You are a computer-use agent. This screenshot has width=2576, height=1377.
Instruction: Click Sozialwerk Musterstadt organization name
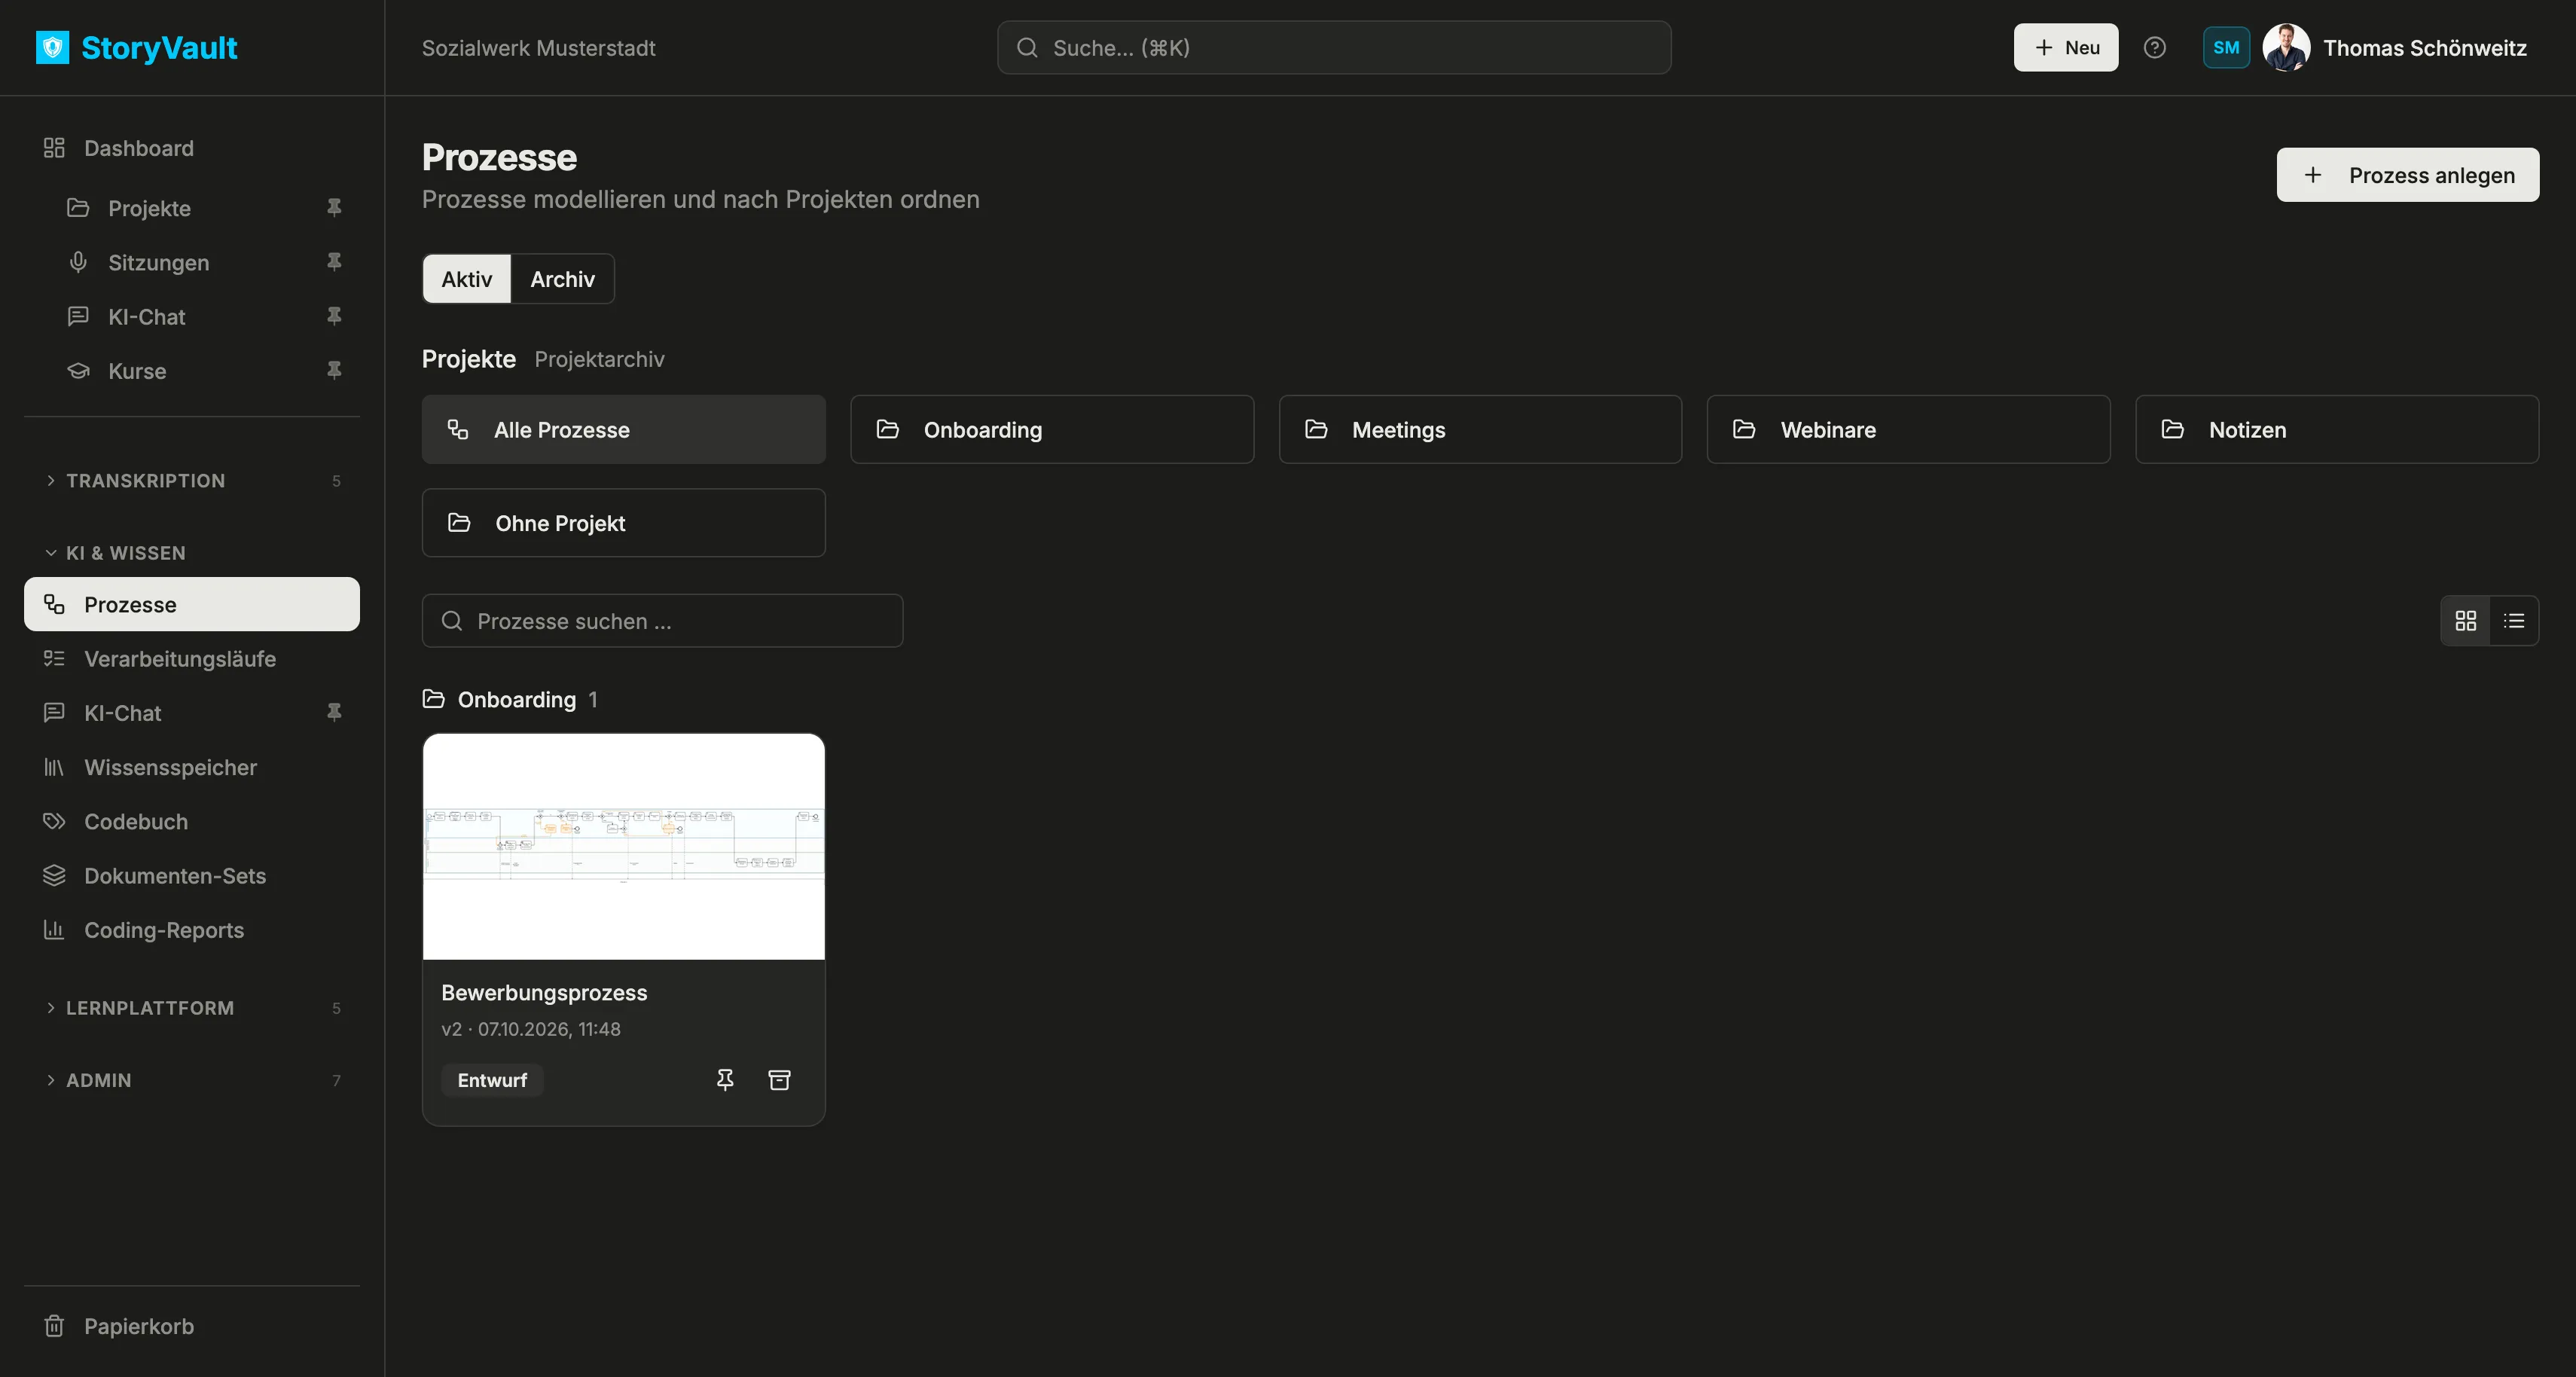coord(538,48)
